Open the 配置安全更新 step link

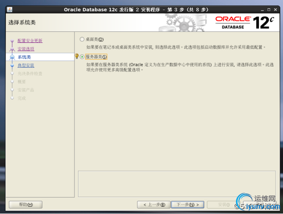(30, 41)
